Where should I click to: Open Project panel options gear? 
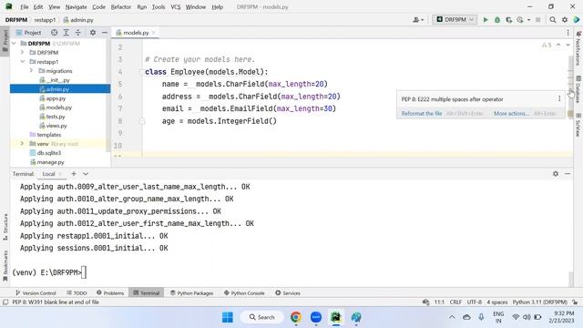[x=93, y=33]
